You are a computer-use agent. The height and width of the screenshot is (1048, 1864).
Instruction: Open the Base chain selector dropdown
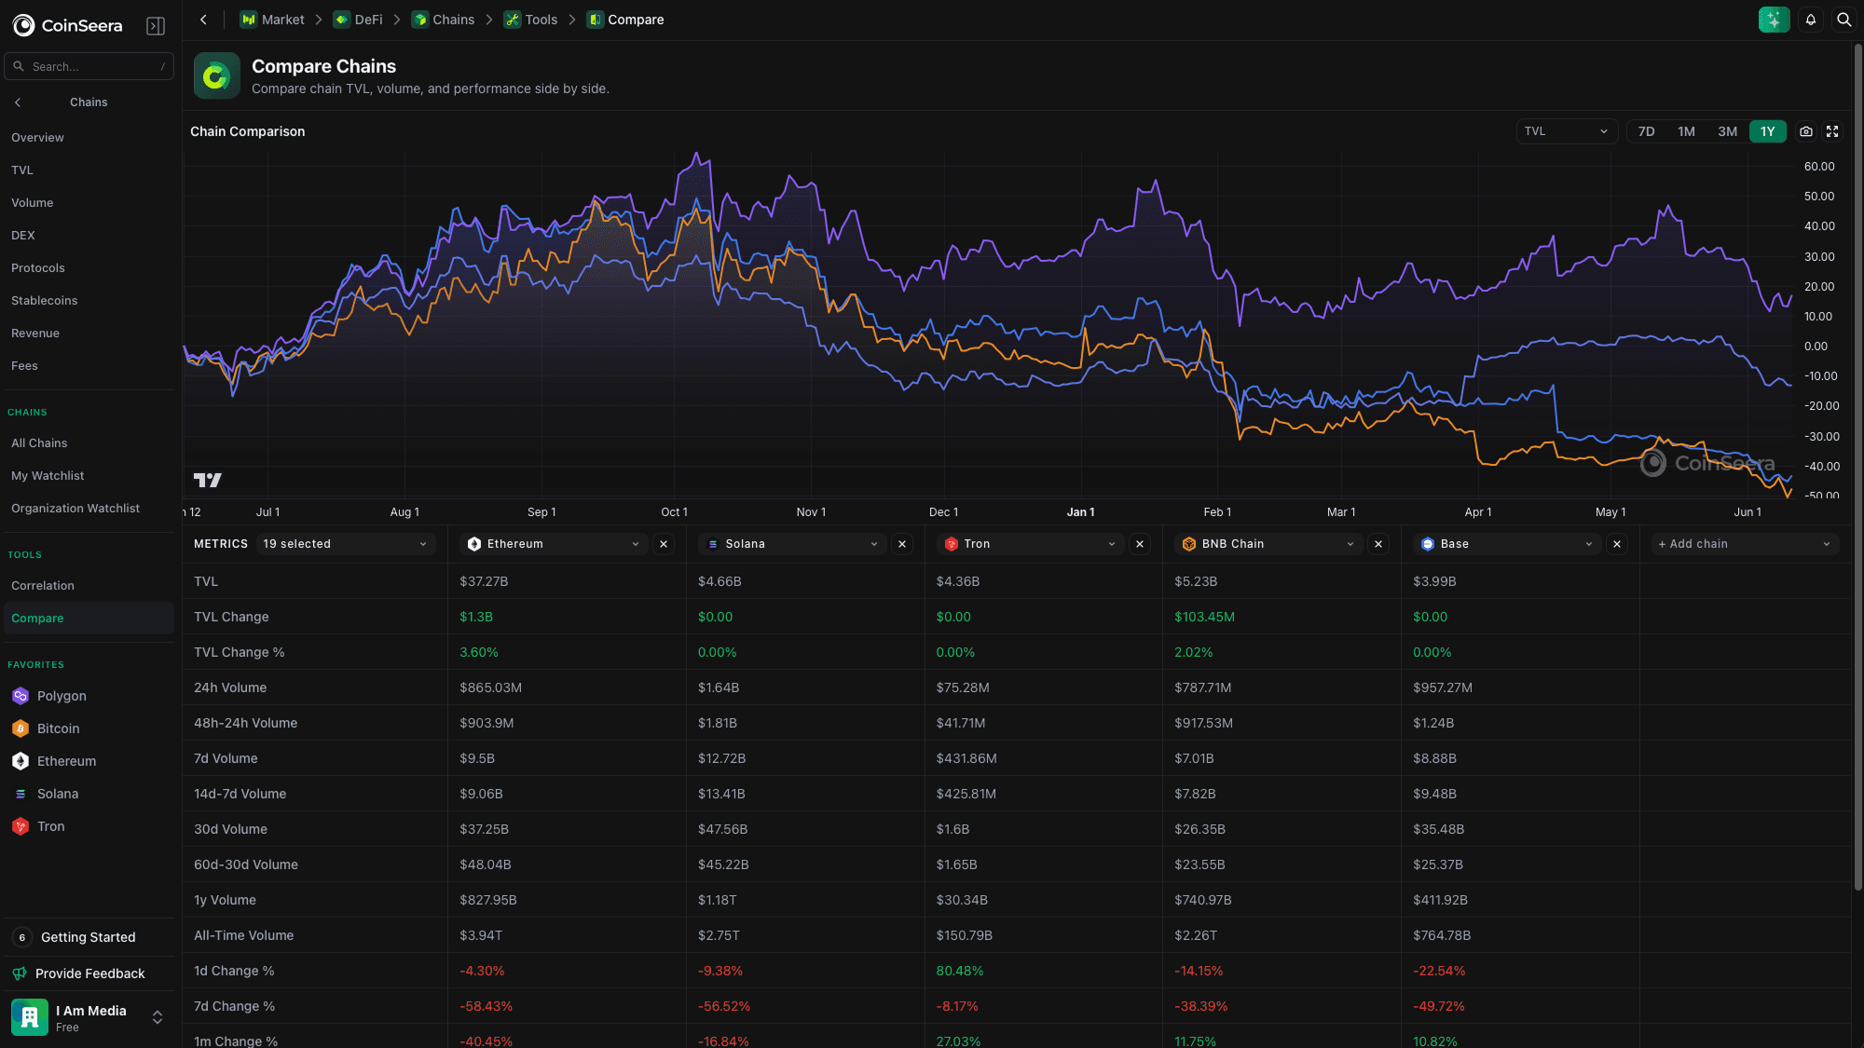[x=1507, y=544]
